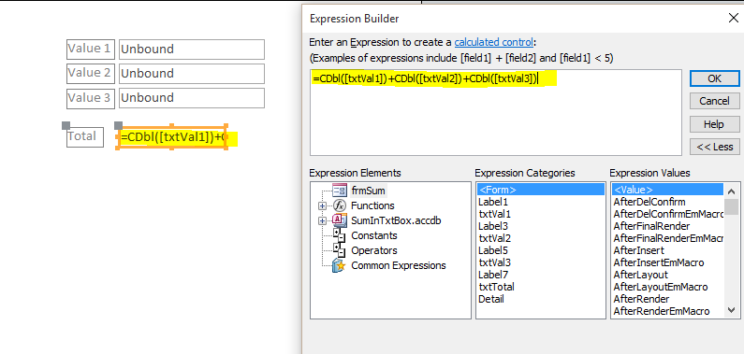Close the Expression Builder window
The height and width of the screenshot is (354, 744).
[x=733, y=18]
